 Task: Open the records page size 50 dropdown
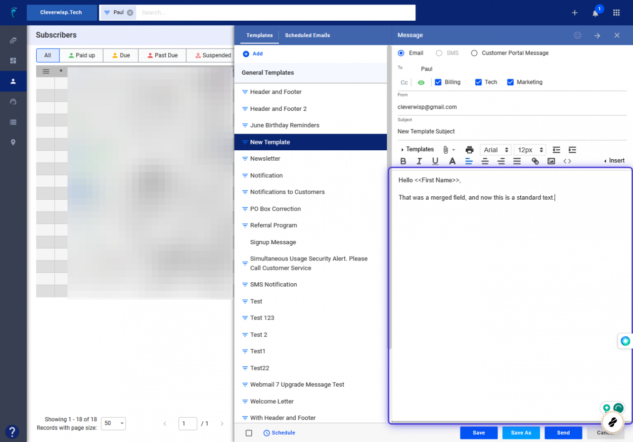pos(113,424)
